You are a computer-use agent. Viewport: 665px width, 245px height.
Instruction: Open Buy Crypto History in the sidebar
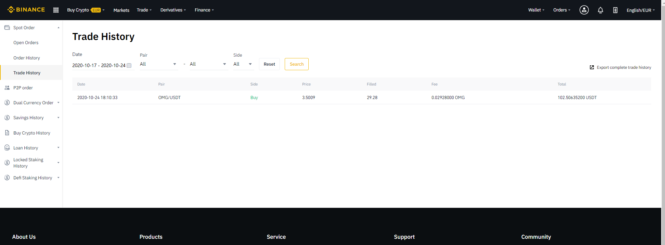32,133
